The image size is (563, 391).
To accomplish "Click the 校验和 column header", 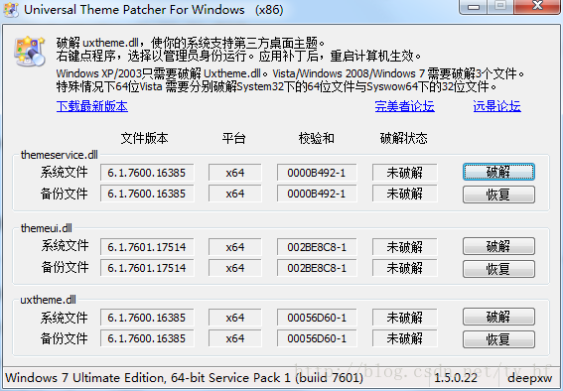I will 317,138.
